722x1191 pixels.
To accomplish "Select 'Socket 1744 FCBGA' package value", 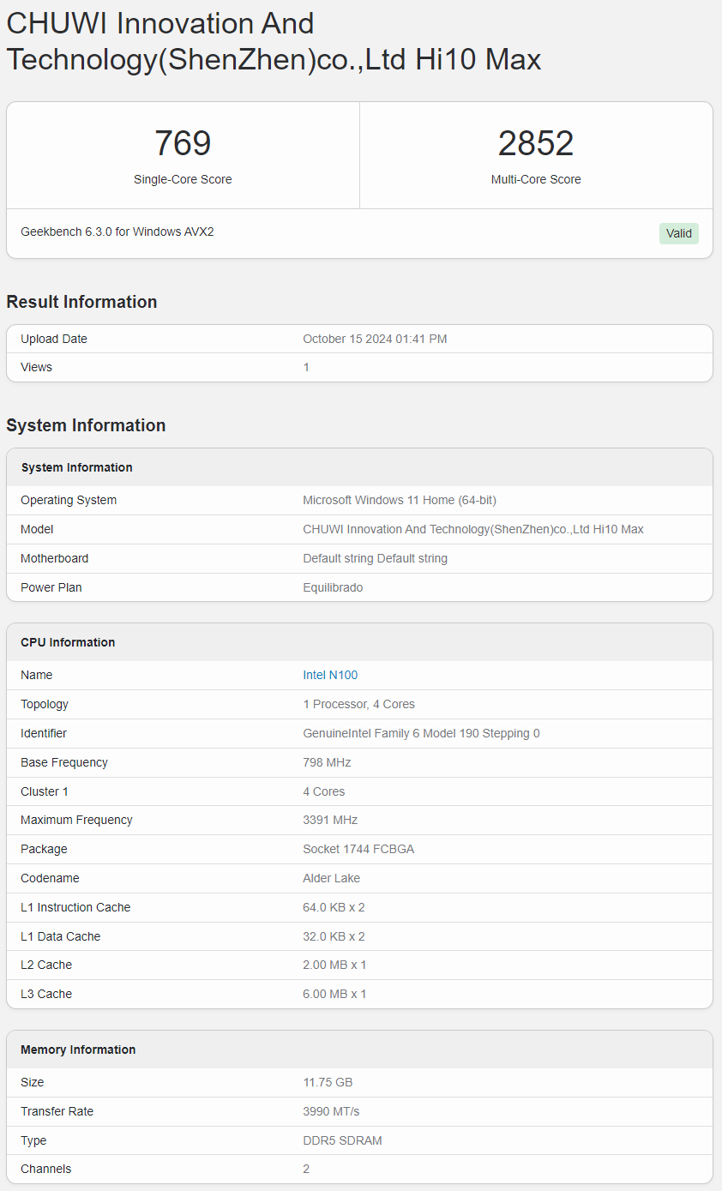I will pos(358,849).
